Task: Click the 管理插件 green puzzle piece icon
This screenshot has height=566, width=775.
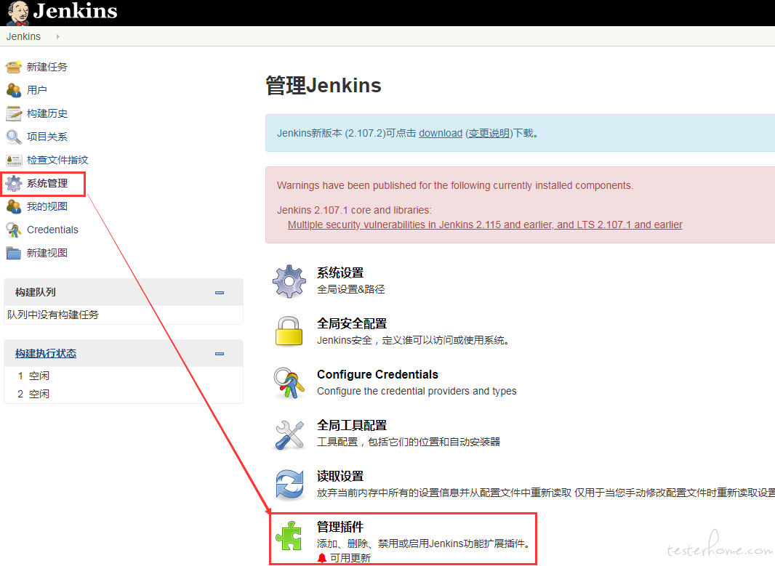Action: [x=289, y=535]
